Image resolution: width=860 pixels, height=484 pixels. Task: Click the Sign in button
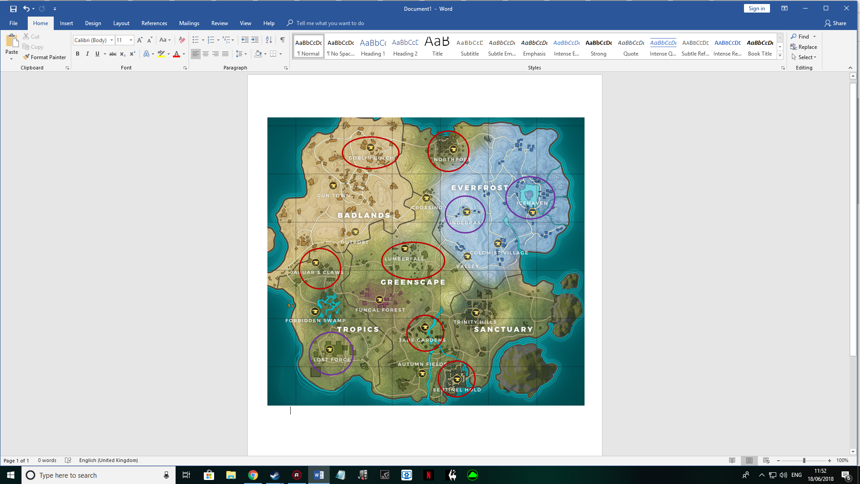click(757, 9)
